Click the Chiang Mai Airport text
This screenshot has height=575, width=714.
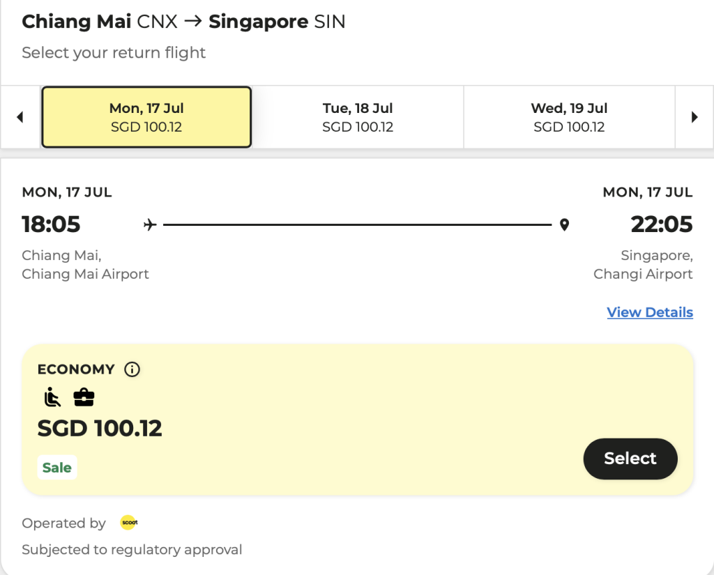pos(85,274)
